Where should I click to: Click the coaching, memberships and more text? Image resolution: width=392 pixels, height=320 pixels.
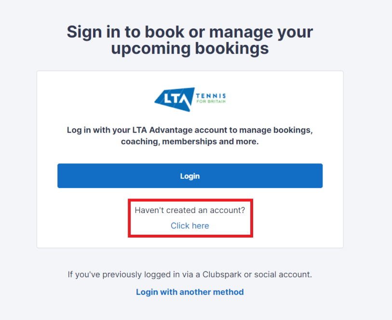pyautogui.click(x=190, y=142)
